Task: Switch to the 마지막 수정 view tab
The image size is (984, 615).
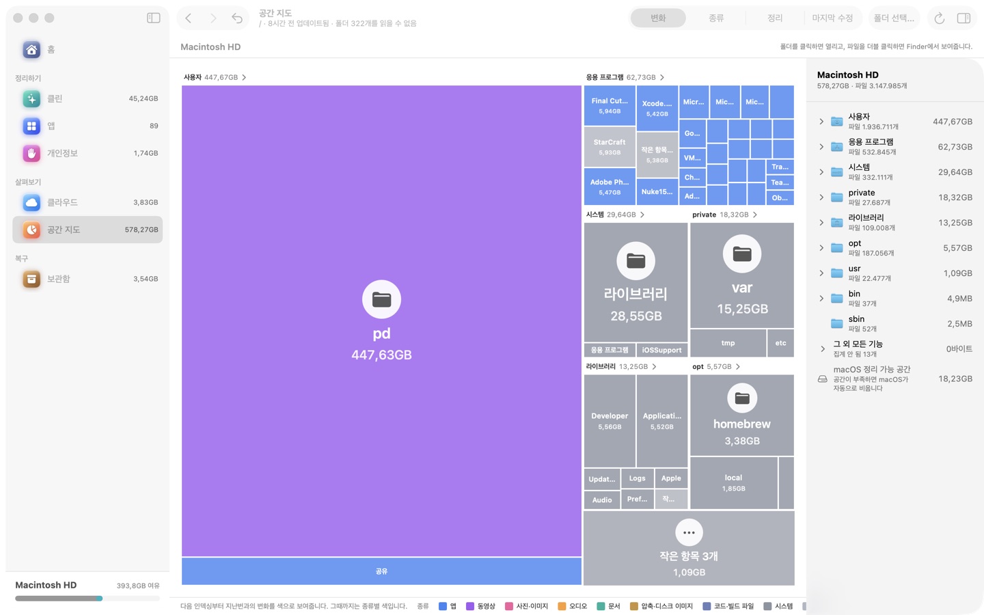Action: 832,18
